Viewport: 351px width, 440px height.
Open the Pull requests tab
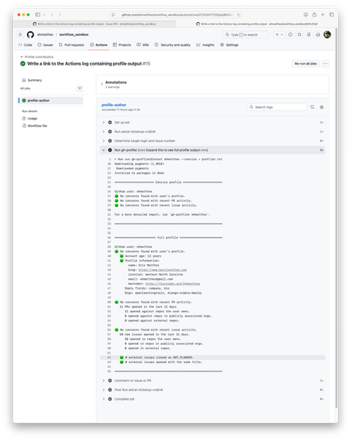pyautogui.click(x=71, y=45)
